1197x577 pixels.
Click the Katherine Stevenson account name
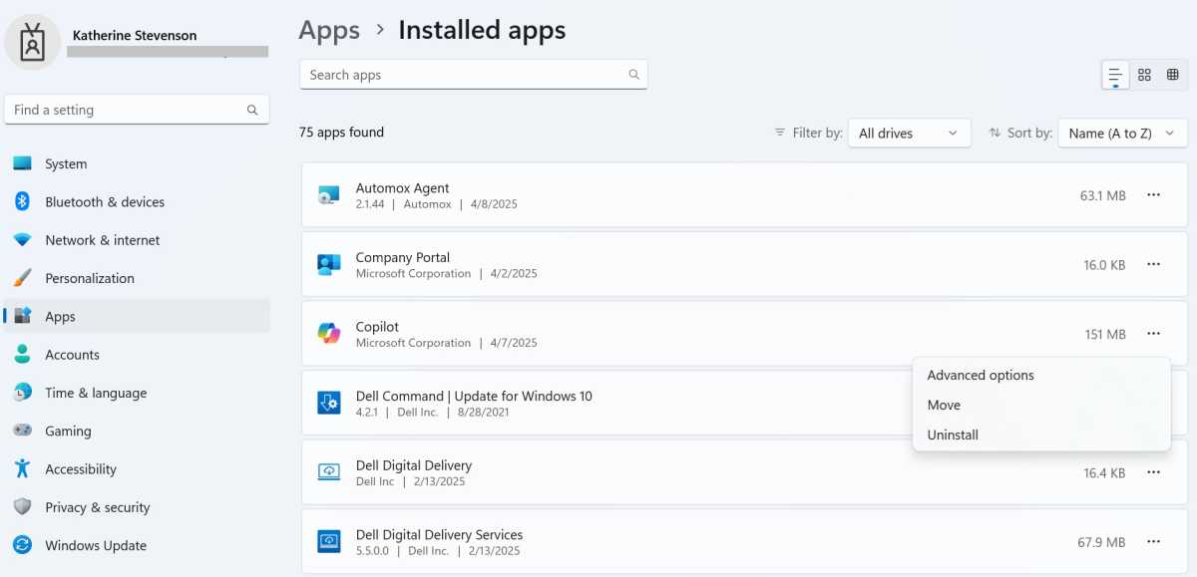135,36
